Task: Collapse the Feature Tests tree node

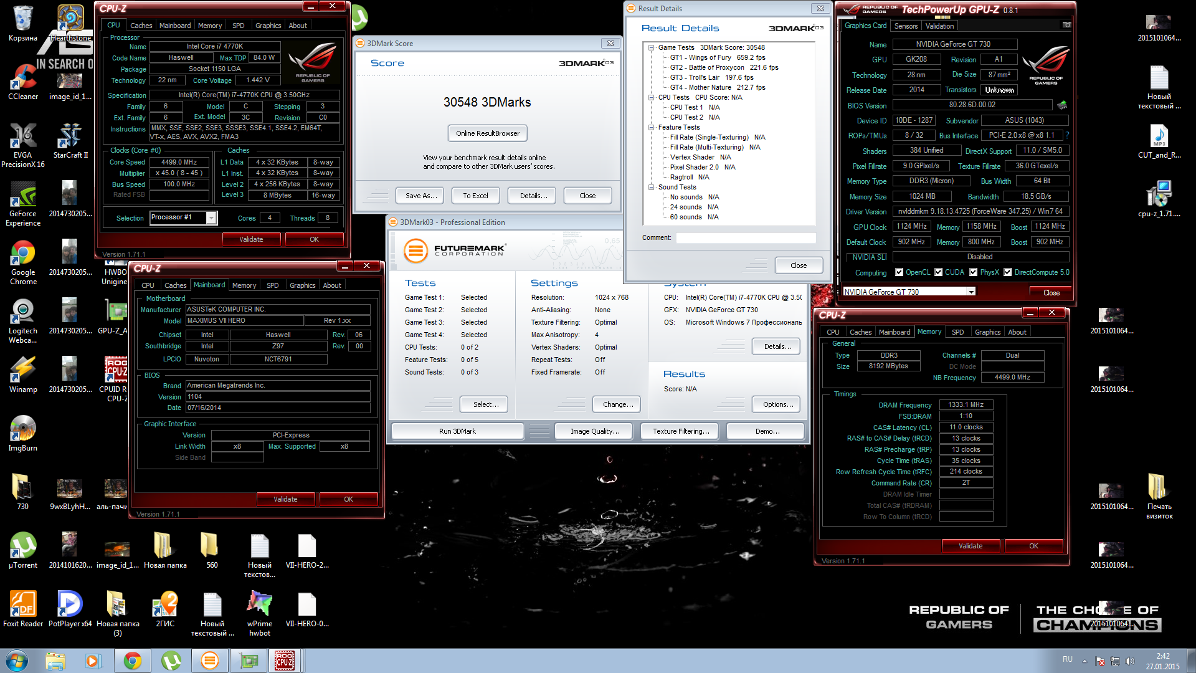Action: [x=651, y=127]
